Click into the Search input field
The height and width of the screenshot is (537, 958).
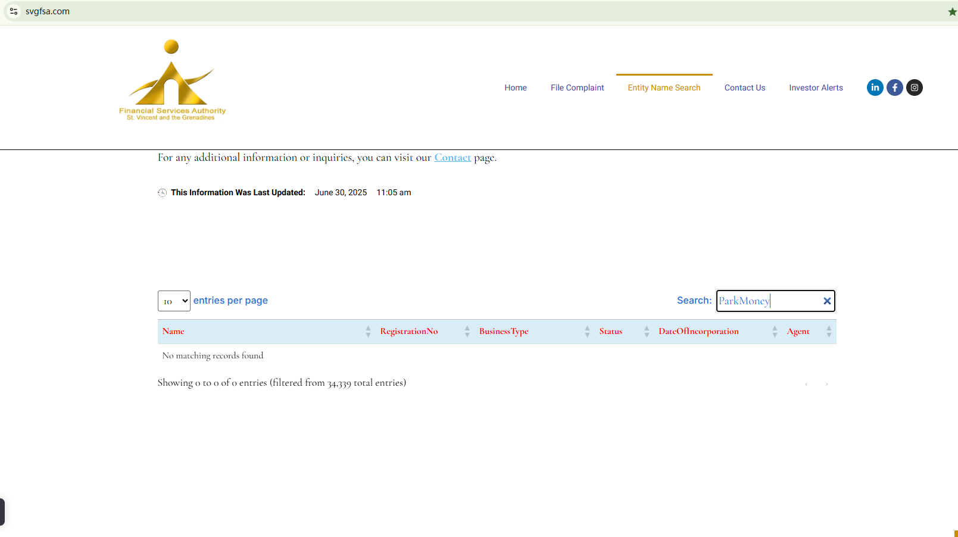[x=767, y=301]
